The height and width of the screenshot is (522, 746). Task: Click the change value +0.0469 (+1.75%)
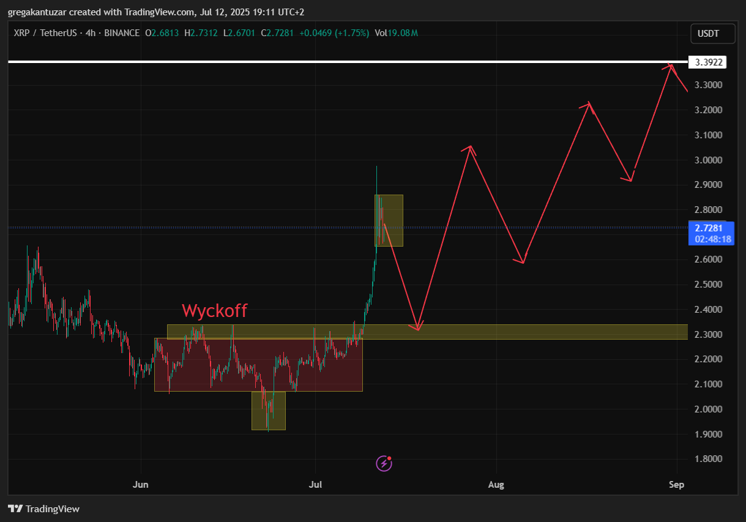tap(334, 33)
